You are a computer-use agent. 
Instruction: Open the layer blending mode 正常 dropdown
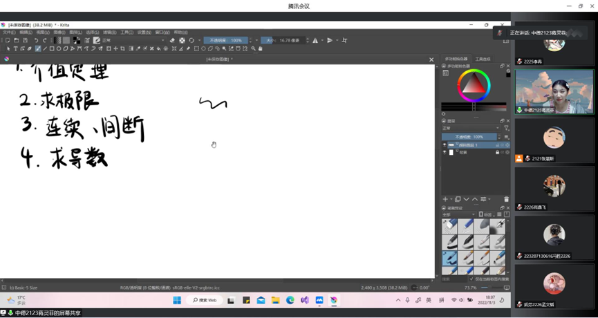click(470, 128)
